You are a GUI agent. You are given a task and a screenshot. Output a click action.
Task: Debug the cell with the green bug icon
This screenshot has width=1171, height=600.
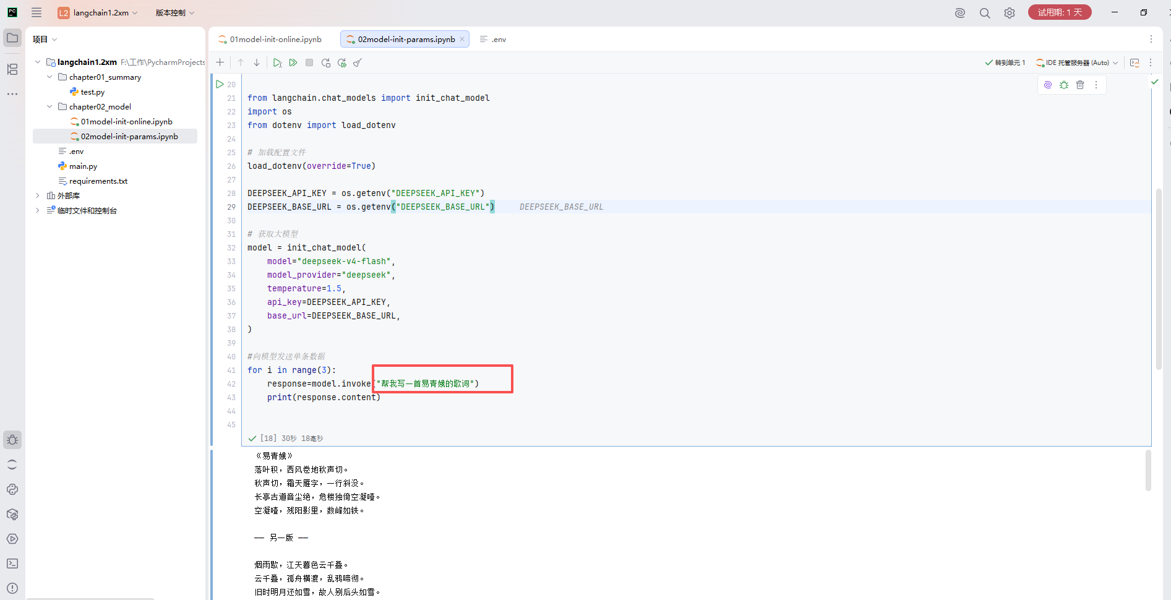1064,85
